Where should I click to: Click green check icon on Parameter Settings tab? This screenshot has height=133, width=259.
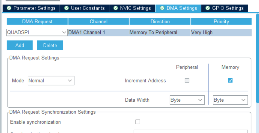9,8
